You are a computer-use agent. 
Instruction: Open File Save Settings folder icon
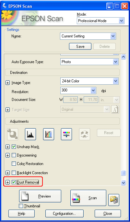tap(114, 200)
